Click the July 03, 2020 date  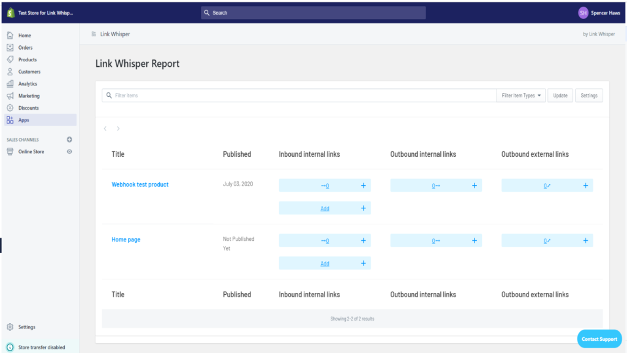click(238, 184)
